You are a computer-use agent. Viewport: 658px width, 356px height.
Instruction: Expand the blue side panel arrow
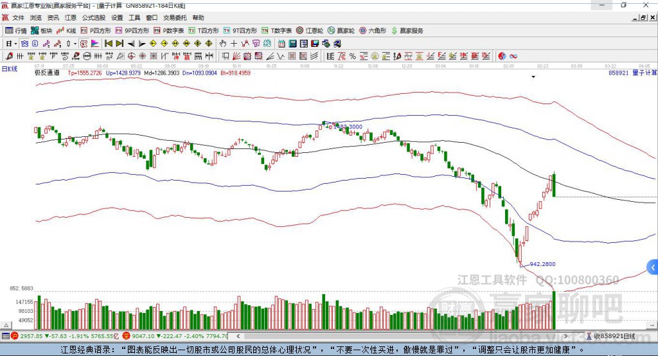coord(653,267)
